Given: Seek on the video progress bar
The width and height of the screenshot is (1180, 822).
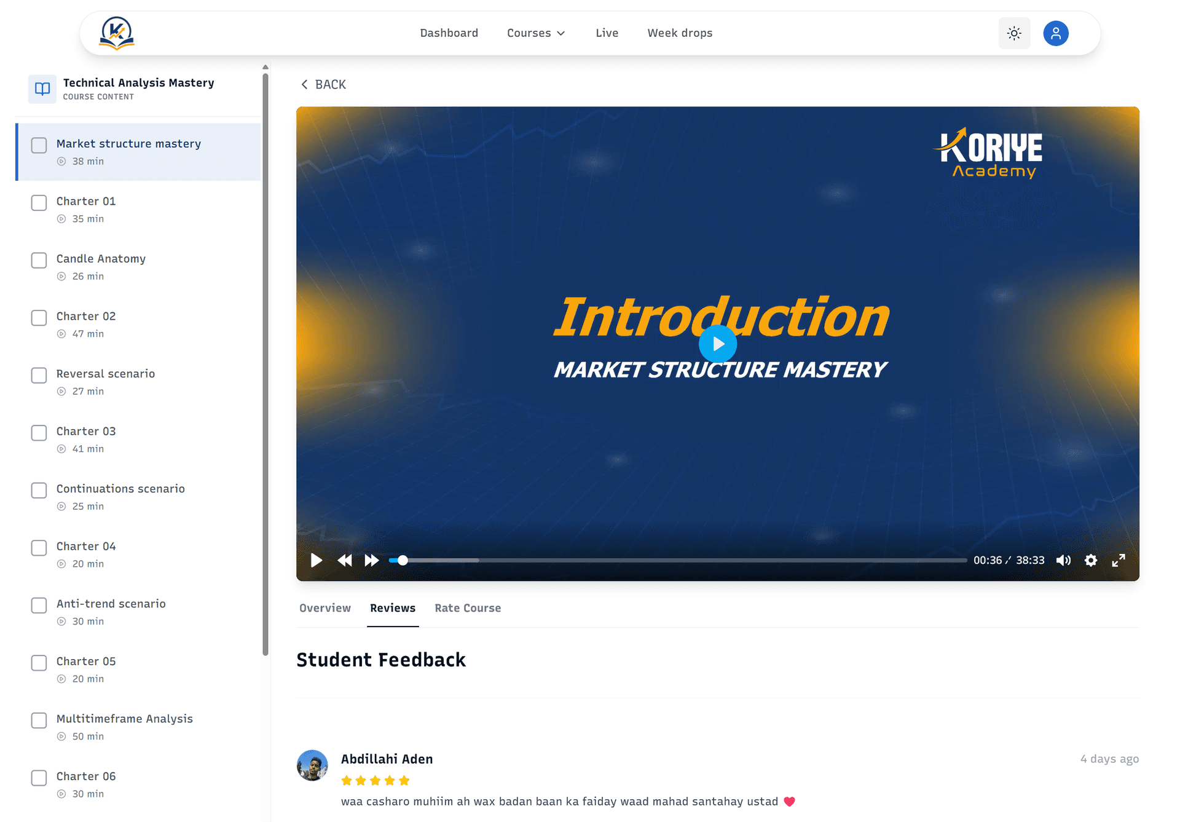Looking at the screenshot, I should [676, 560].
